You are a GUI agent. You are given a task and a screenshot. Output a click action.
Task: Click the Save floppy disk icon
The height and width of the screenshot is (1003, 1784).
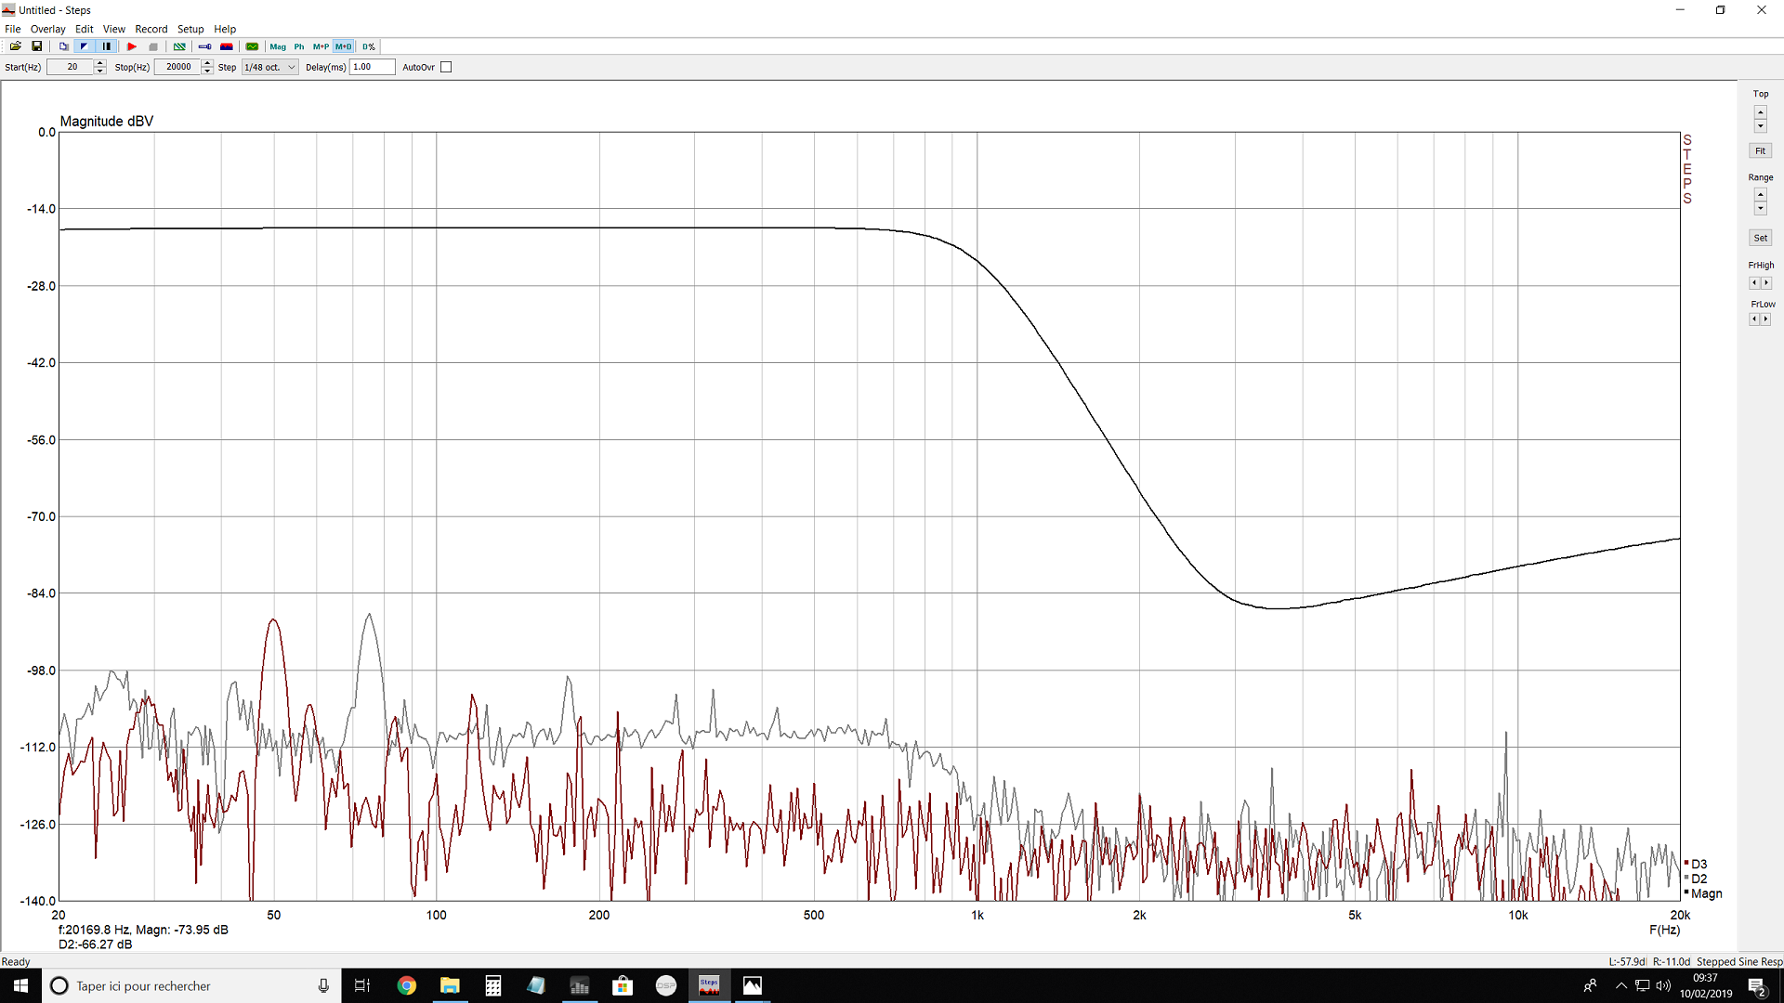37,46
